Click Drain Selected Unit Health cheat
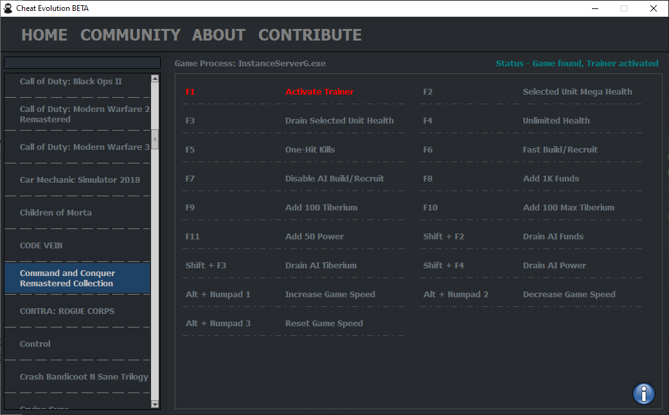Image resolution: width=669 pixels, height=415 pixels. pyautogui.click(x=339, y=121)
